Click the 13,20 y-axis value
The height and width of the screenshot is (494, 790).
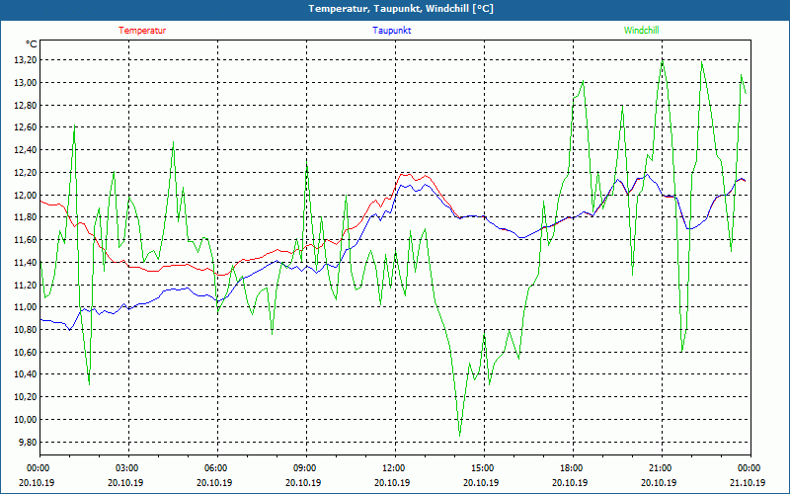pos(27,60)
